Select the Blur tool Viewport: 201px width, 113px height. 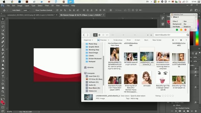[x=3, y=65]
